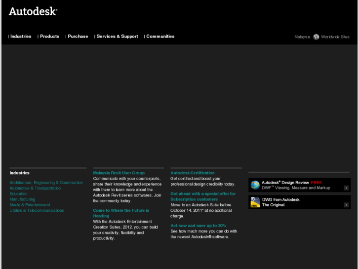Open the Education industry link

(18, 193)
